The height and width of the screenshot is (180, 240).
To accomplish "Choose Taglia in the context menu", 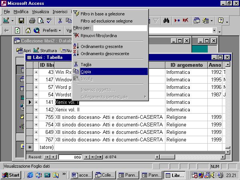I will pos(110,64).
